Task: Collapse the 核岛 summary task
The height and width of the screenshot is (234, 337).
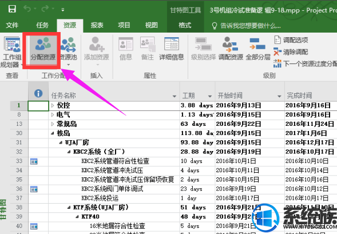Action: pyautogui.click(x=53, y=133)
